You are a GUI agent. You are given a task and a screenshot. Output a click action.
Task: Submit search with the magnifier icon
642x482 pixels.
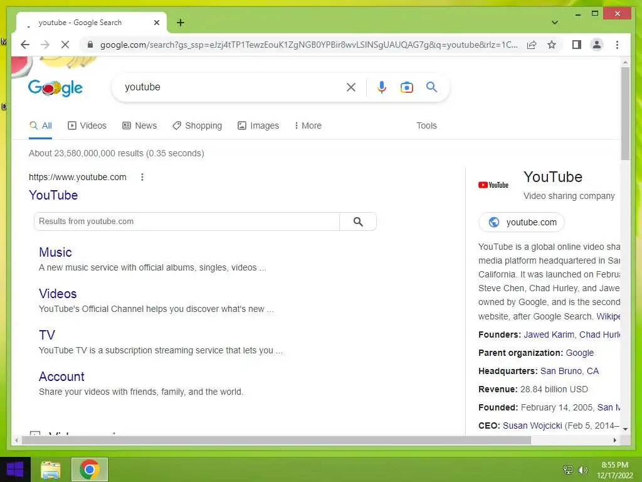coord(431,87)
